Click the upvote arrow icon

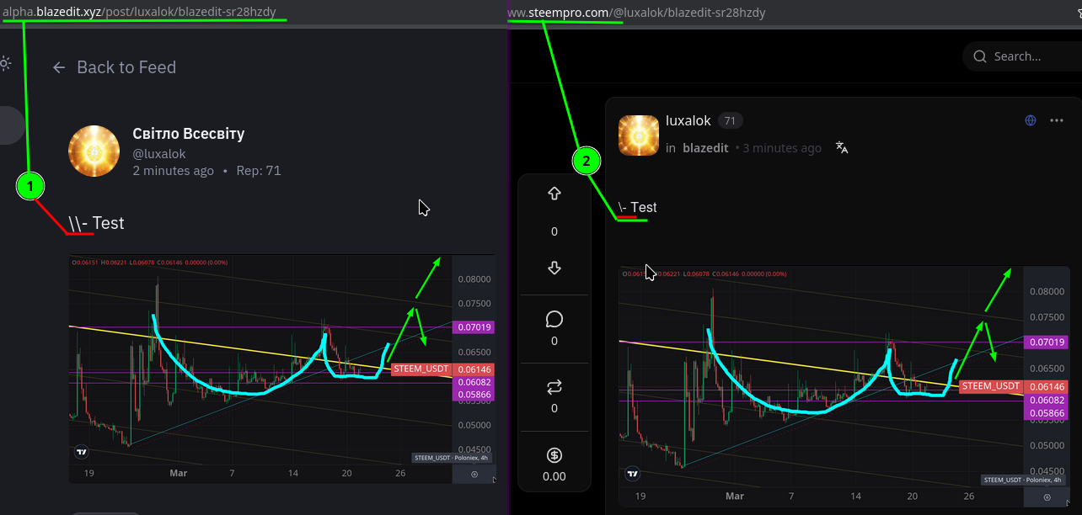pos(554,194)
